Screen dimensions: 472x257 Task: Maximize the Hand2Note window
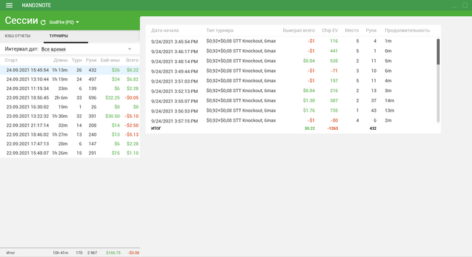(x=465, y=5)
